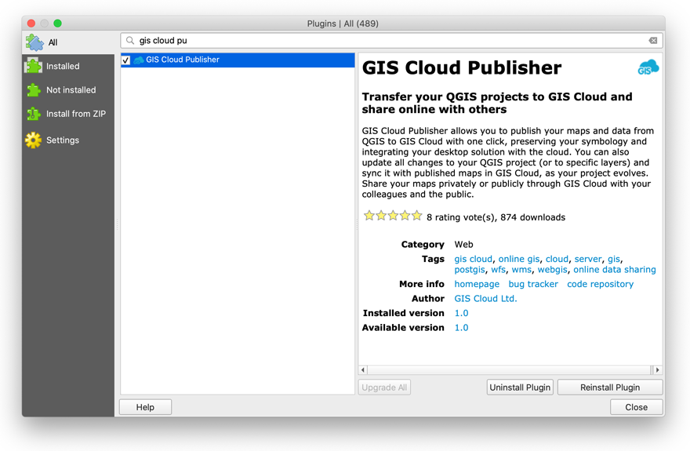690x451 pixels.
Task: Click the Settings gear icon
Action: tap(34, 140)
